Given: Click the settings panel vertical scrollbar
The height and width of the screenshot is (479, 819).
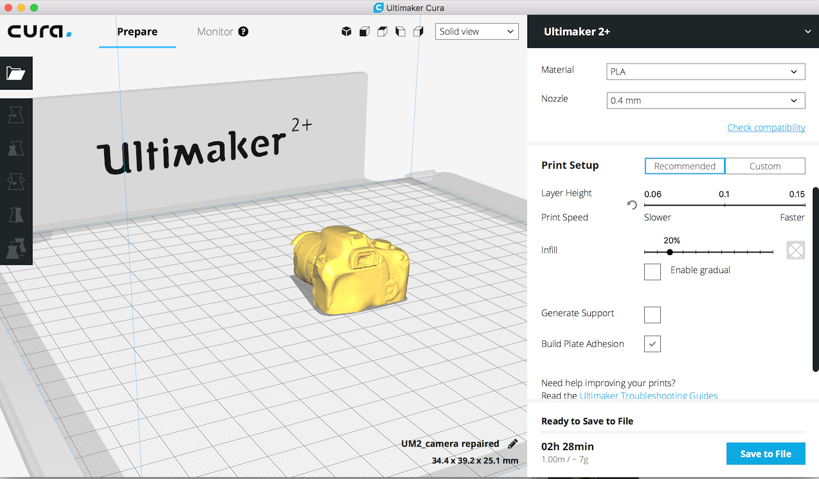Looking at the screenshot, I should tap(816, 279).
